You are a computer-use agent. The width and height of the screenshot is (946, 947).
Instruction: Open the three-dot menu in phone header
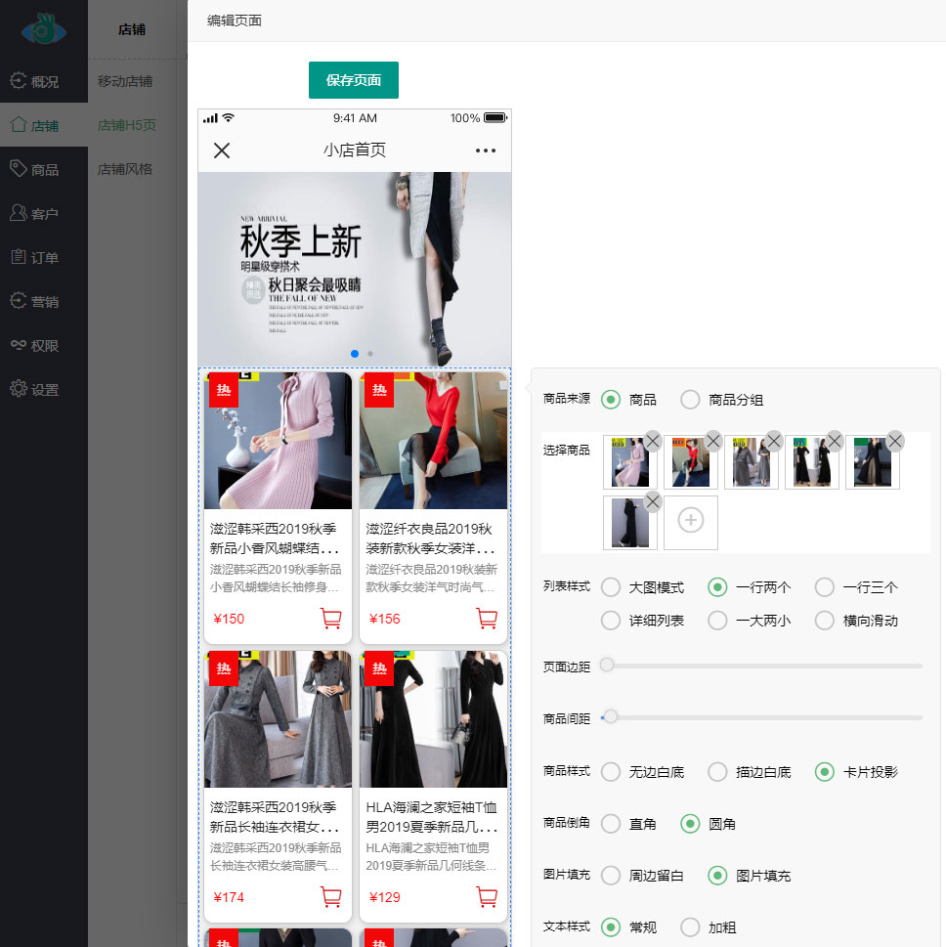pos(486,151)
